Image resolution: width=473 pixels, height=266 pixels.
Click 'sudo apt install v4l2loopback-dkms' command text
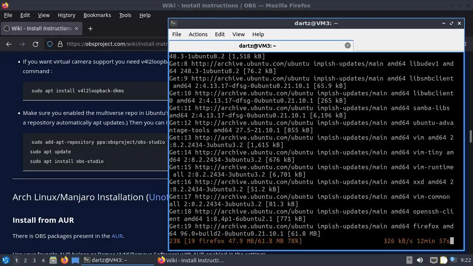78,91
